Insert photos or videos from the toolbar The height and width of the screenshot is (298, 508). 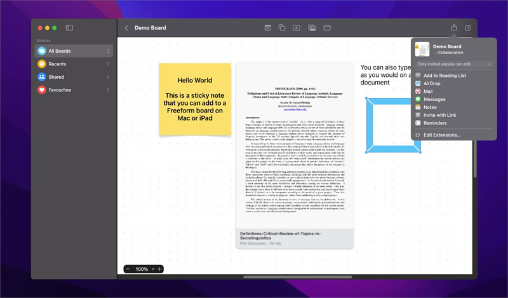click(312, 28)
